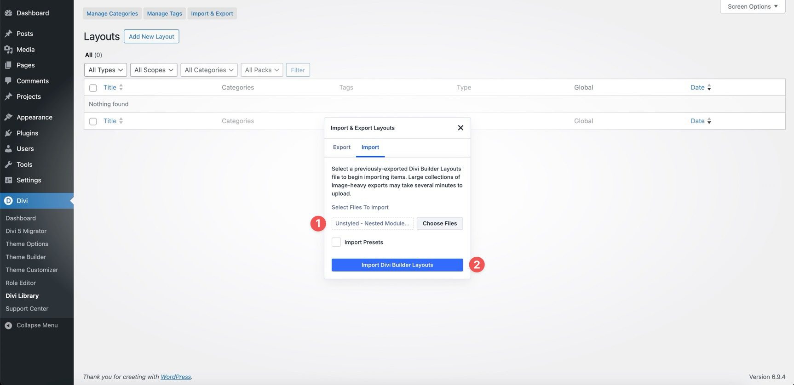This screenshot has height=385, width=794.
Task: Close the Import & Export Layouts dialog
Action: [x=460, y=128]
